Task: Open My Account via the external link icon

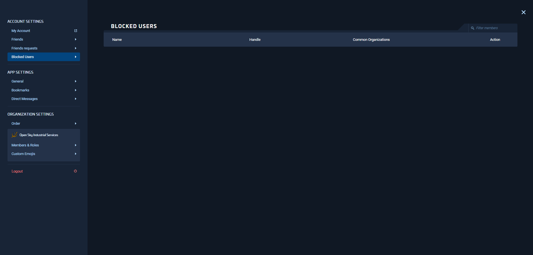Action: pyautogui.click(x=75, y=31)
